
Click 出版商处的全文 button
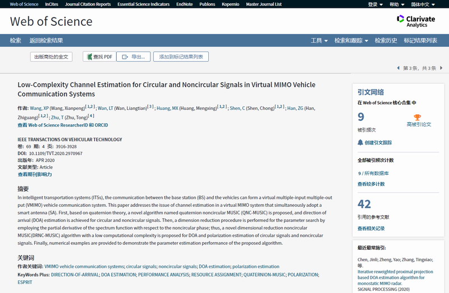point(51,57)
